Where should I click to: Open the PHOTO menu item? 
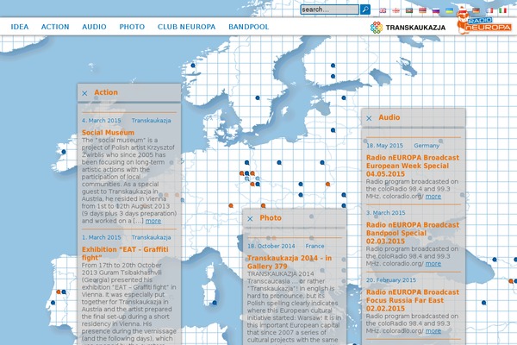132,27
